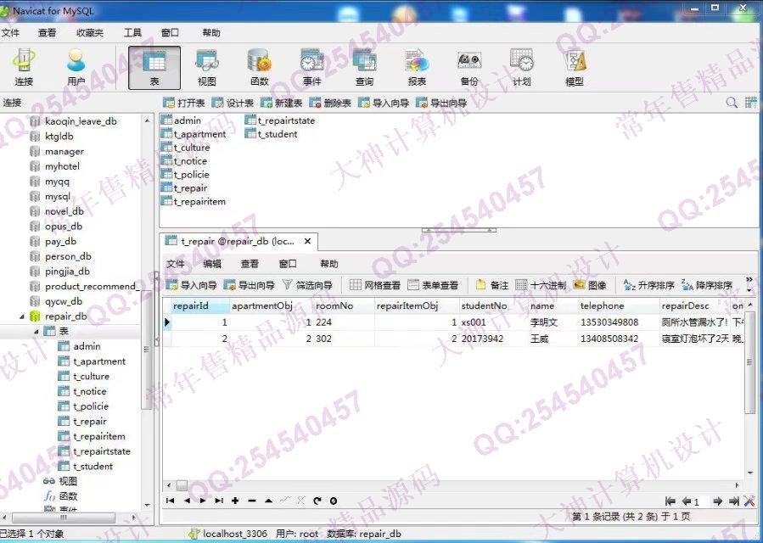
Task: Click the repairId column header
Action: 200,306
